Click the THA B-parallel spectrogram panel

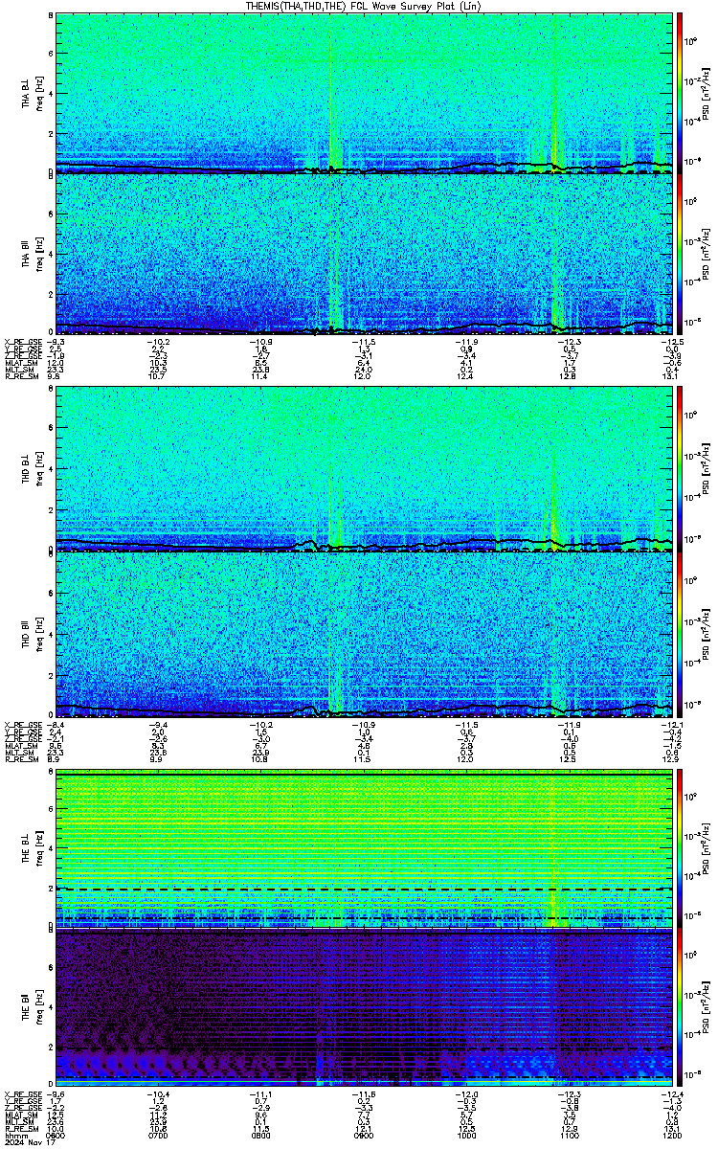click(x=364, y=254)
